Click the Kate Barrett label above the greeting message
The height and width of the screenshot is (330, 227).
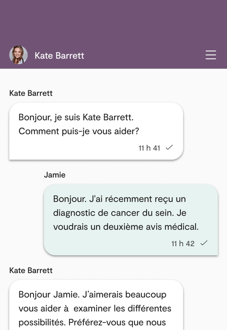point(31,93)
